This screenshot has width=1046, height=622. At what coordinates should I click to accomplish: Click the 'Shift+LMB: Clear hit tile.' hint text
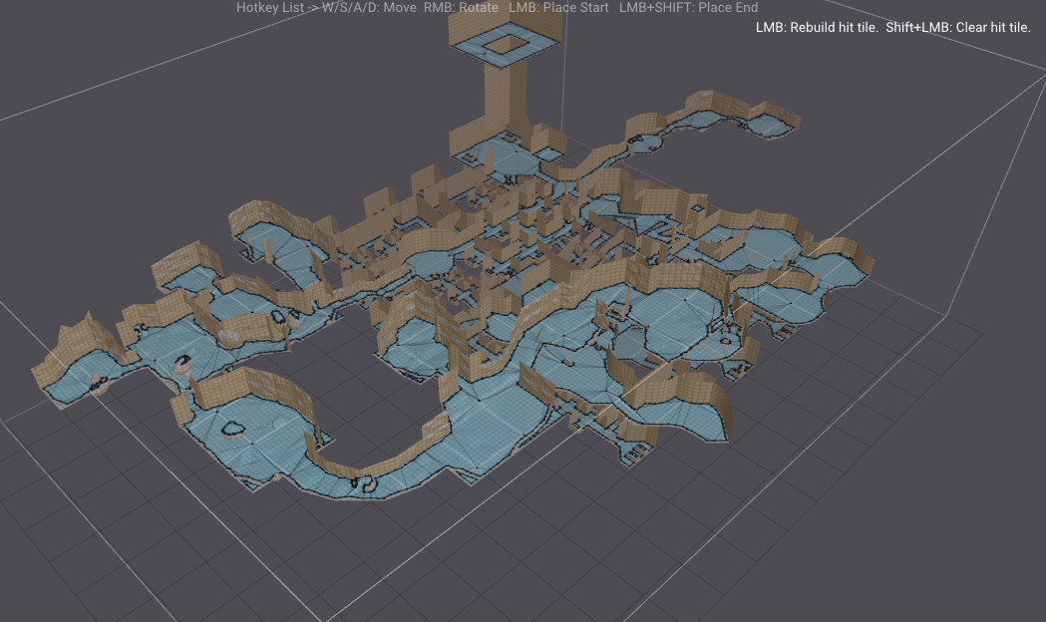tap(957, 28)
